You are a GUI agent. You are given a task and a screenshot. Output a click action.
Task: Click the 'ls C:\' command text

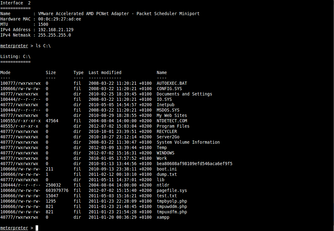43,46
